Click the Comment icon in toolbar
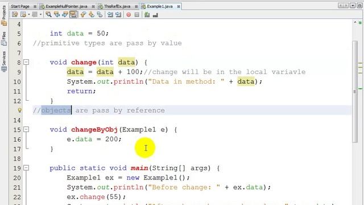 click(147, 15)
